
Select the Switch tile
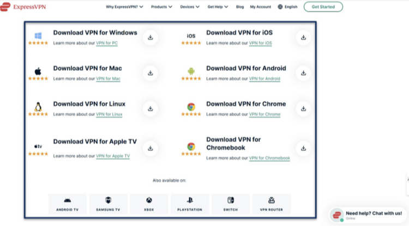pos(231,204)
